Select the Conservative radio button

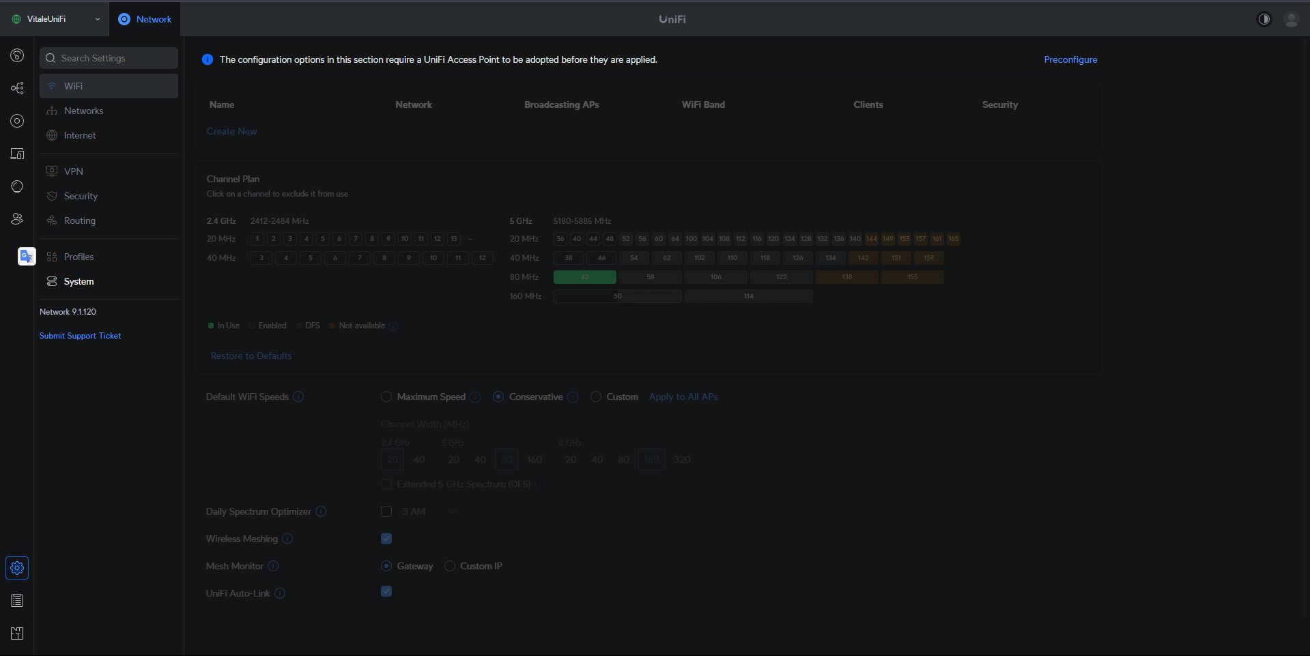(x=498, y=397)
